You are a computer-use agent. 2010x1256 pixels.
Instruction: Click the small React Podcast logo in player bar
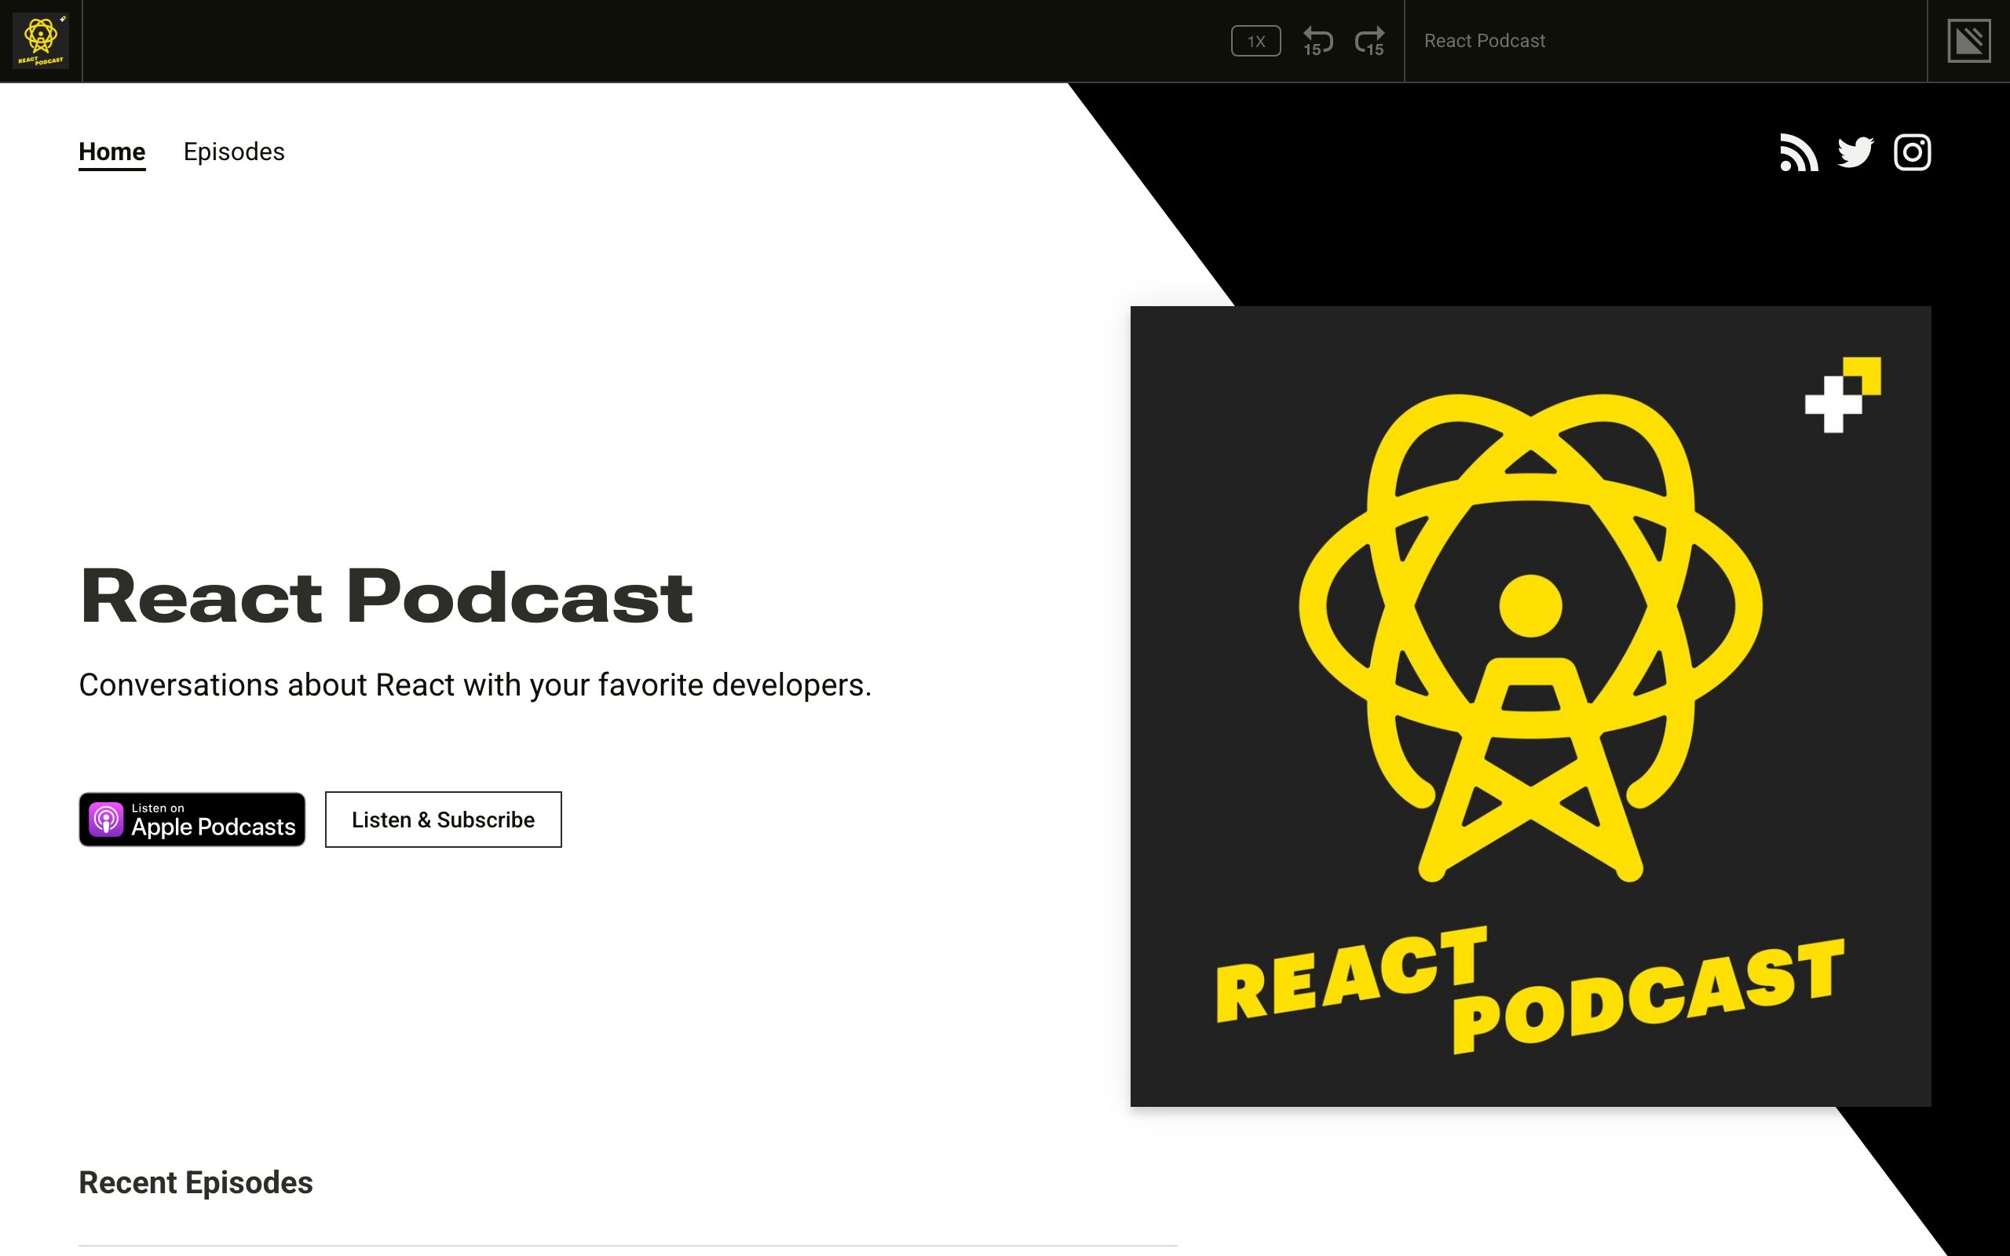(41, 41)
